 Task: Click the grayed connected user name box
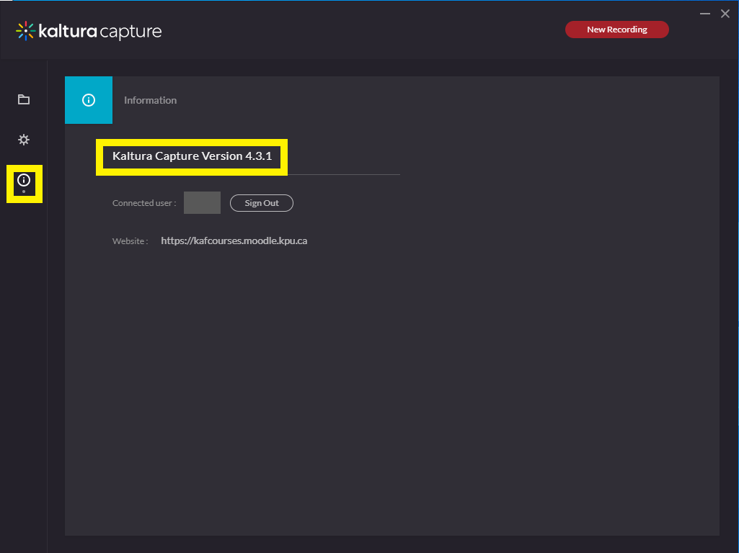pyautogui.click(x=202, y=202)
